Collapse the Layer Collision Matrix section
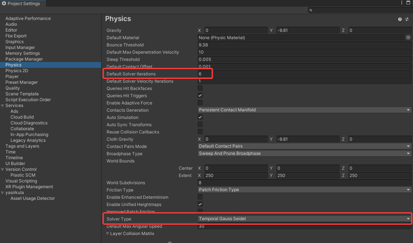This screenshot has height=243, width=413. 108,234
